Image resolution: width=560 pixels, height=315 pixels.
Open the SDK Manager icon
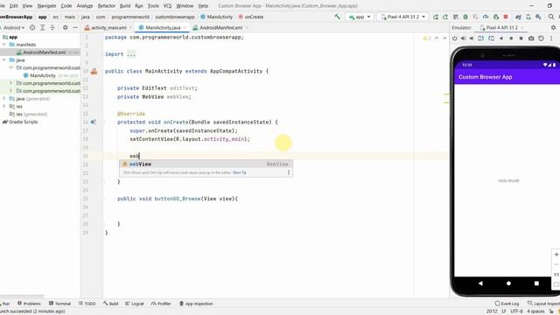point(538,17)
